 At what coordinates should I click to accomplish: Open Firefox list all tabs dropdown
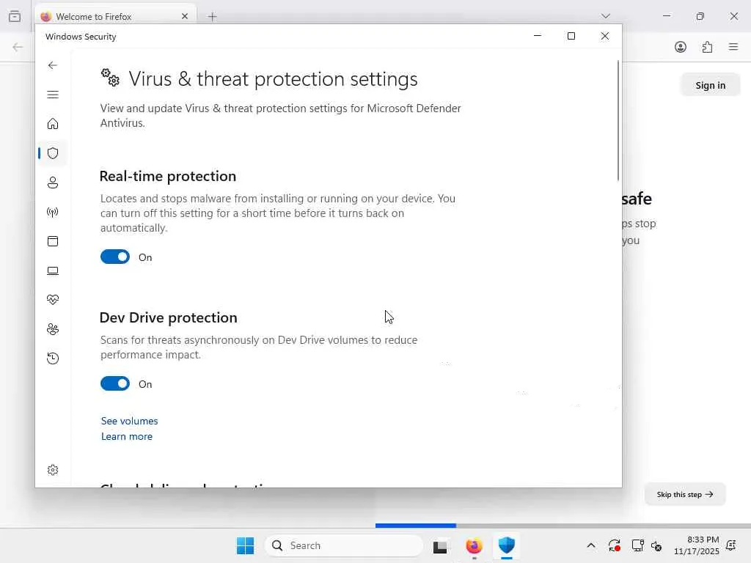tap(606, 16)
